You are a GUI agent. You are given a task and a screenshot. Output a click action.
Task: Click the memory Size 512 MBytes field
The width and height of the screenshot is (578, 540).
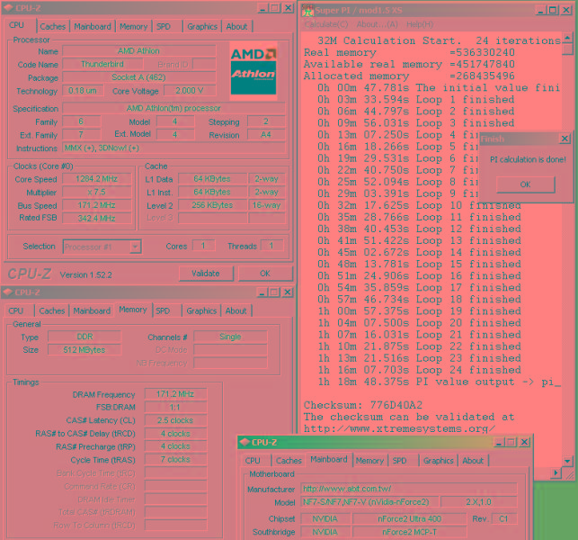84,350
